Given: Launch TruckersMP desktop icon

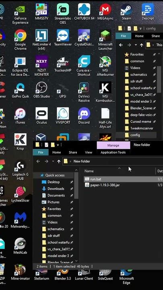Looking at the screenshot, I should (x=63, y=64).
